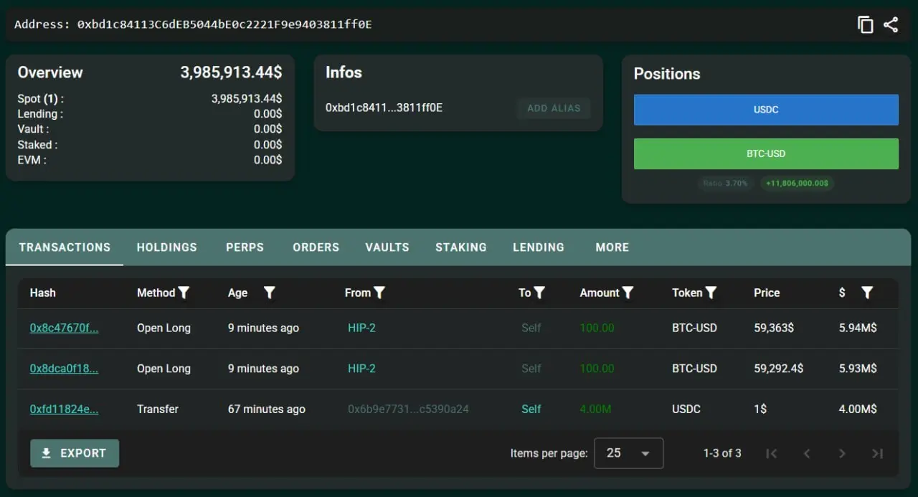Go to the first page of results
The width and height of the screenshot is (918, 497).
click(771, 453)
